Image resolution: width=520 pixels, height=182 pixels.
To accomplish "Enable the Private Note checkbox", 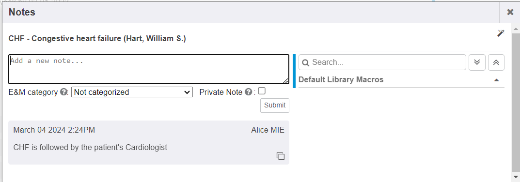I will coord(262,91).
